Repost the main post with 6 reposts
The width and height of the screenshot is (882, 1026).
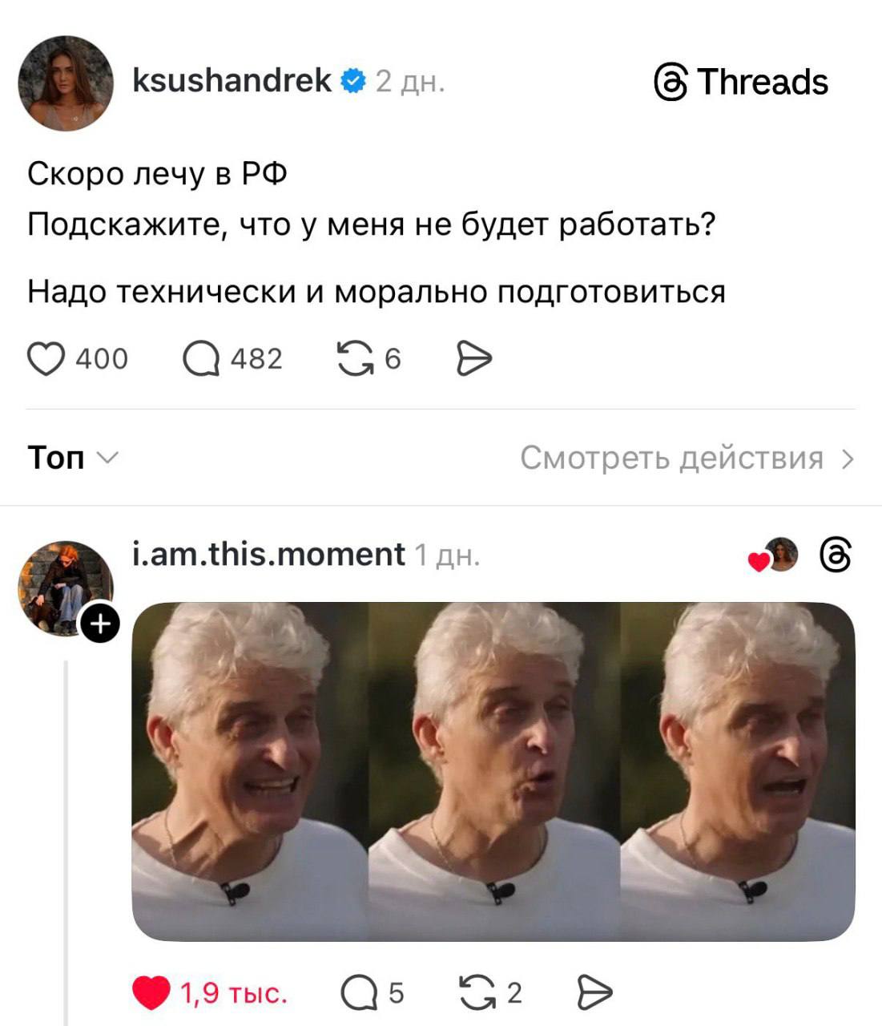pos(355,358)
